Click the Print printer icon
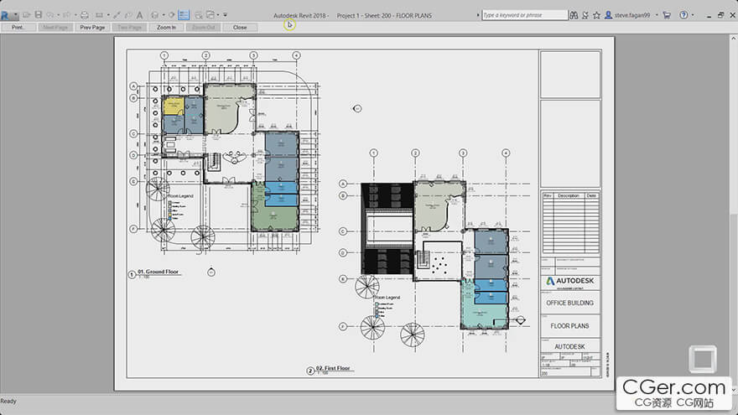Viewport: 738px width, 415px height. [x=85, y=15]
